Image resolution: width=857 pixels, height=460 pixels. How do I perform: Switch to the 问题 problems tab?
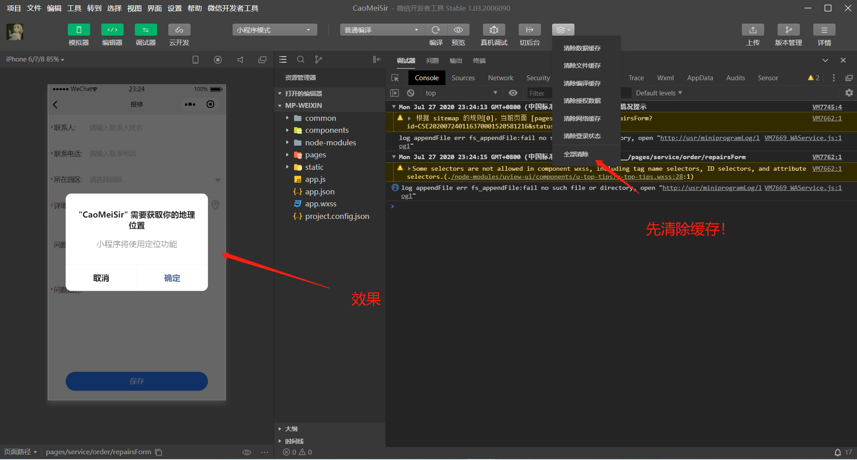[x=432, y=61]
